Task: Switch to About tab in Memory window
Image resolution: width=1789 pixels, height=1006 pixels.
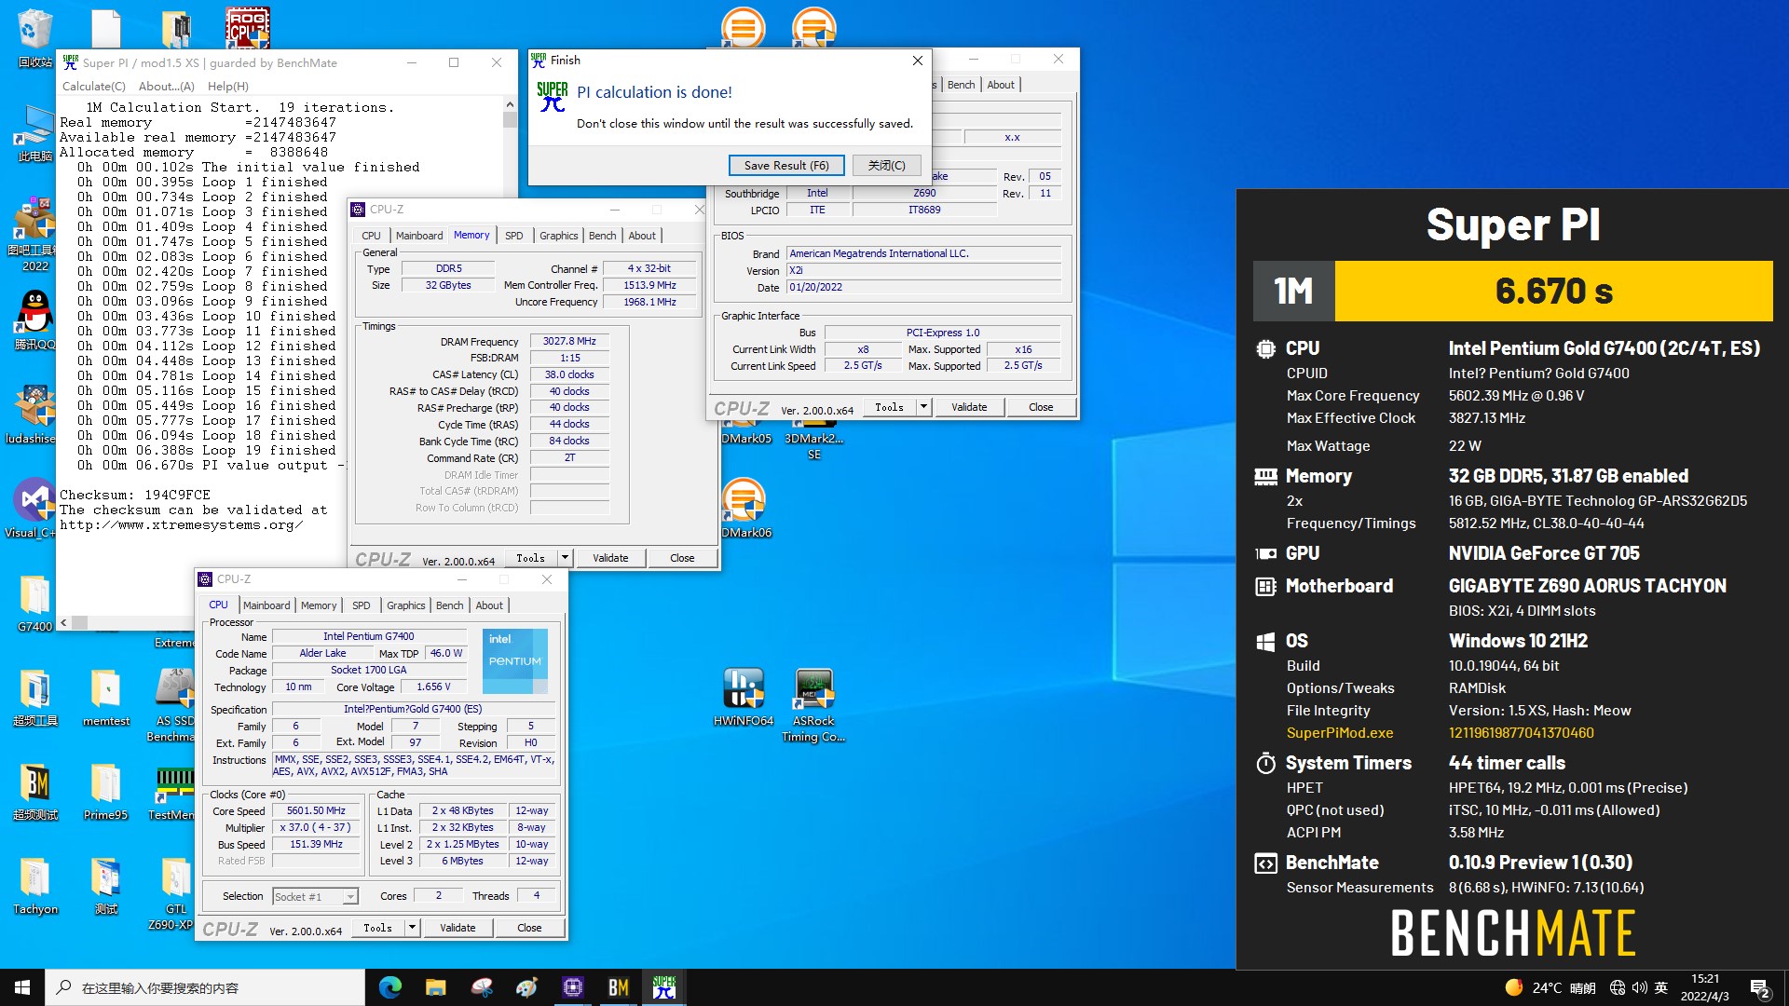Action: click(x=642, y=236)
